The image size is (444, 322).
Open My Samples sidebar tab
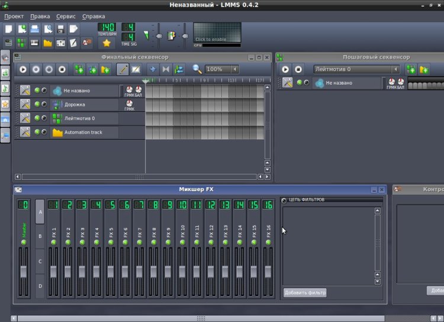5,88
